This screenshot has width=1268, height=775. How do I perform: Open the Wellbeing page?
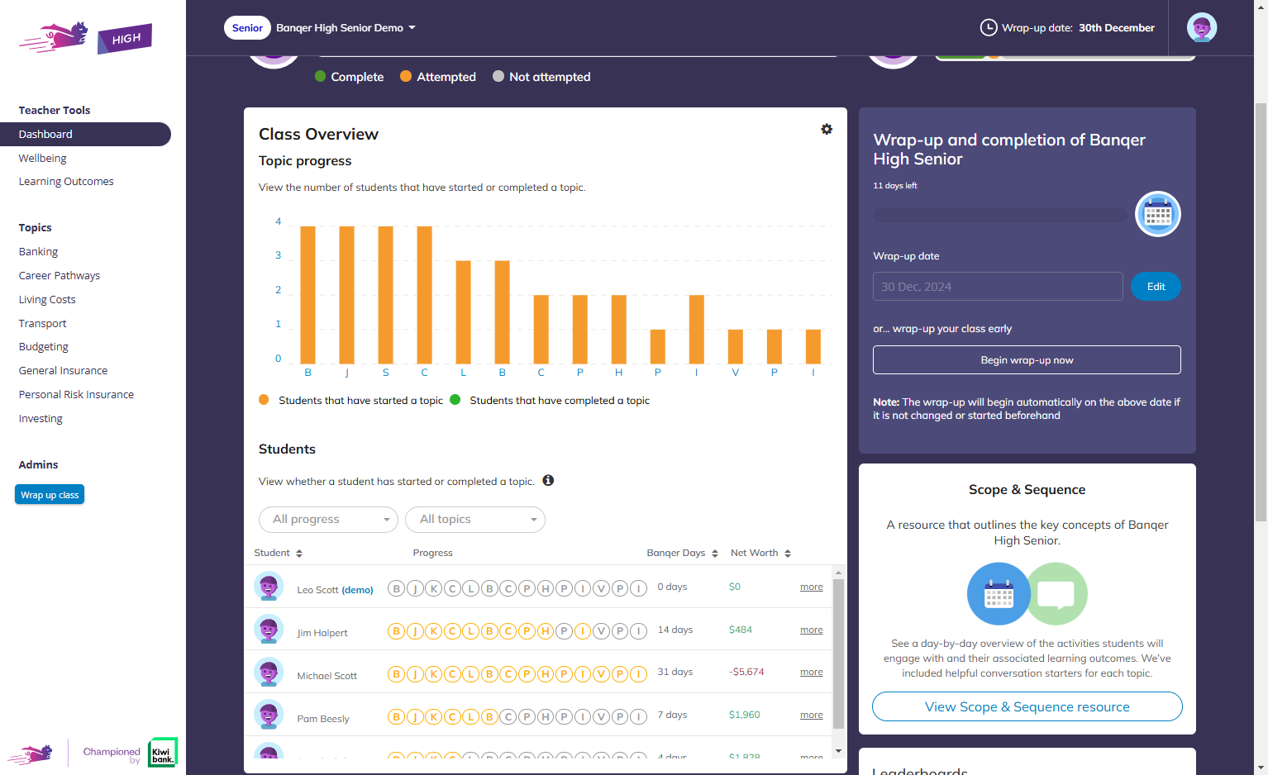click(43, 158)
